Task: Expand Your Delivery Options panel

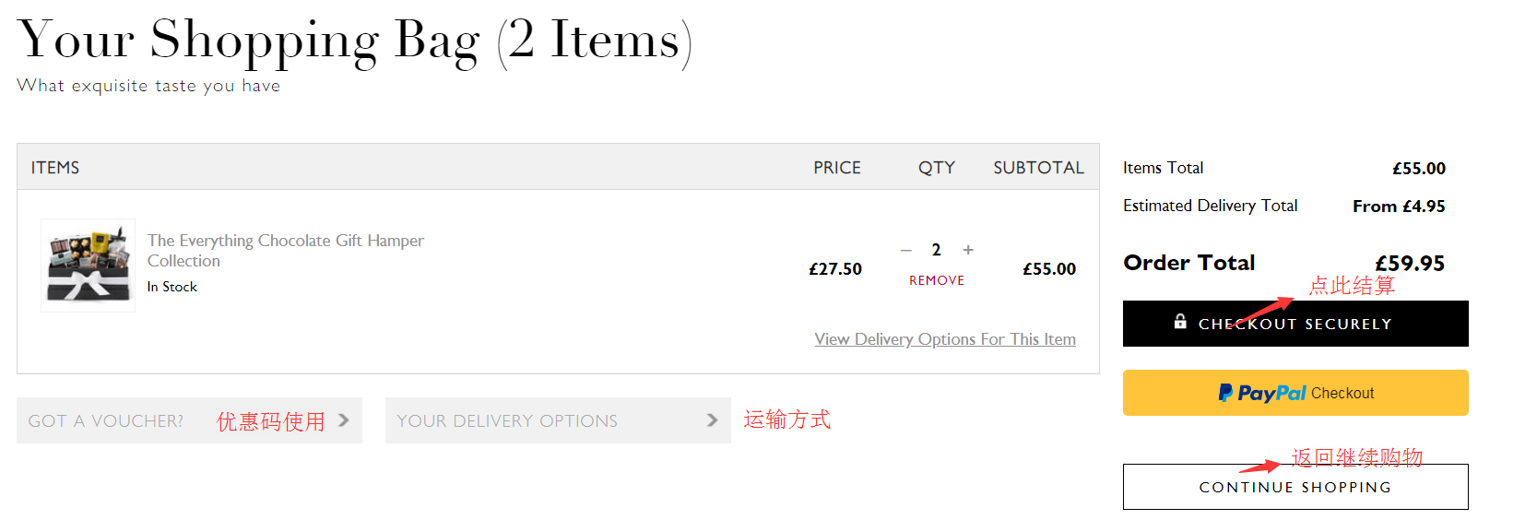Action: (507, 421)
